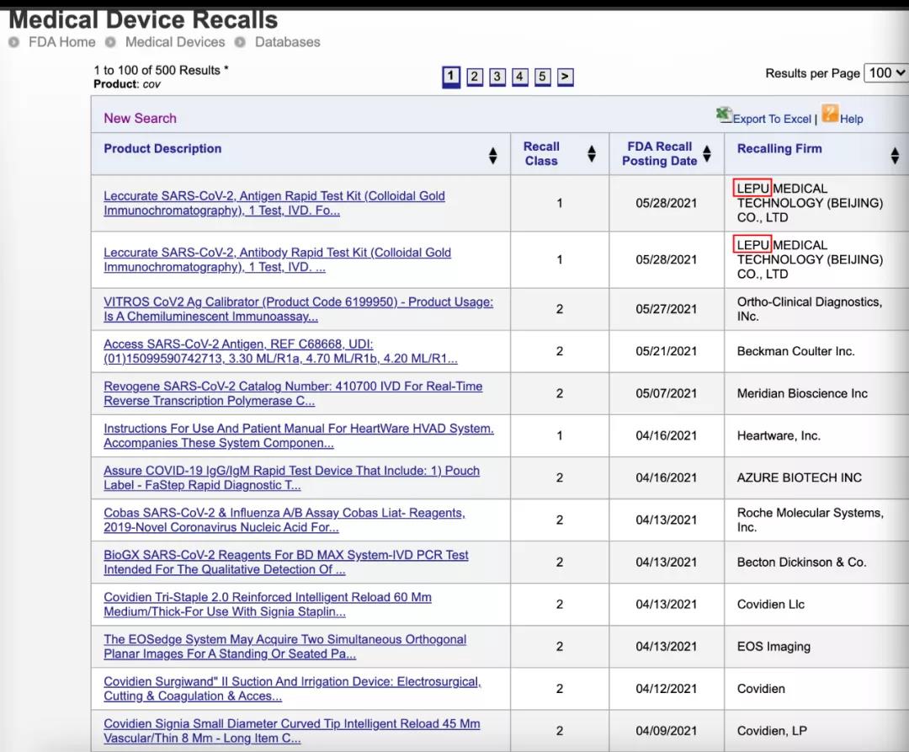
Task: Open Covidien Surgiwand II Suction recall
Action: (292, 689)
